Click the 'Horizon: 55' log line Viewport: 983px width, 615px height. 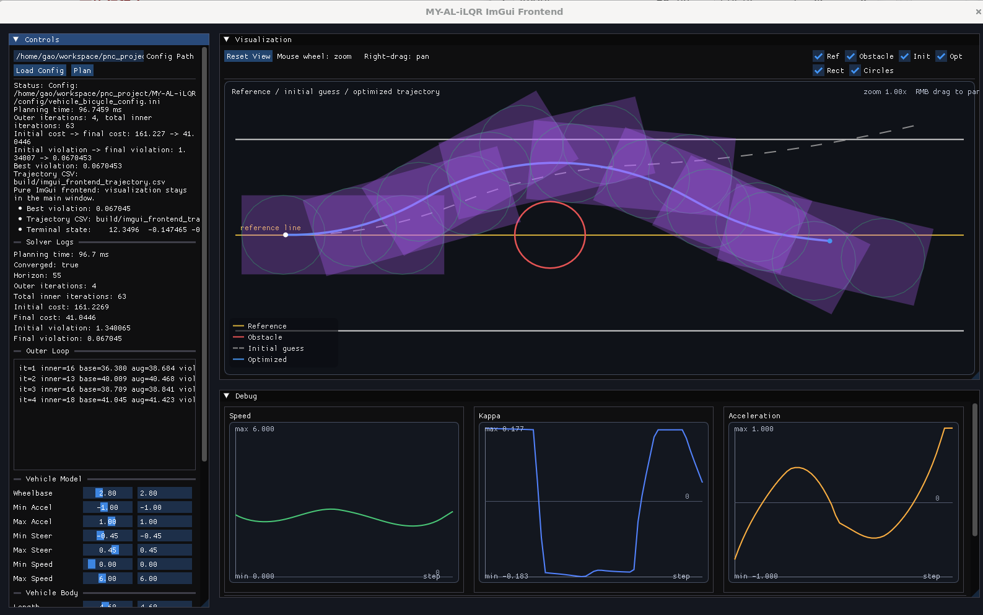point(37,275)
